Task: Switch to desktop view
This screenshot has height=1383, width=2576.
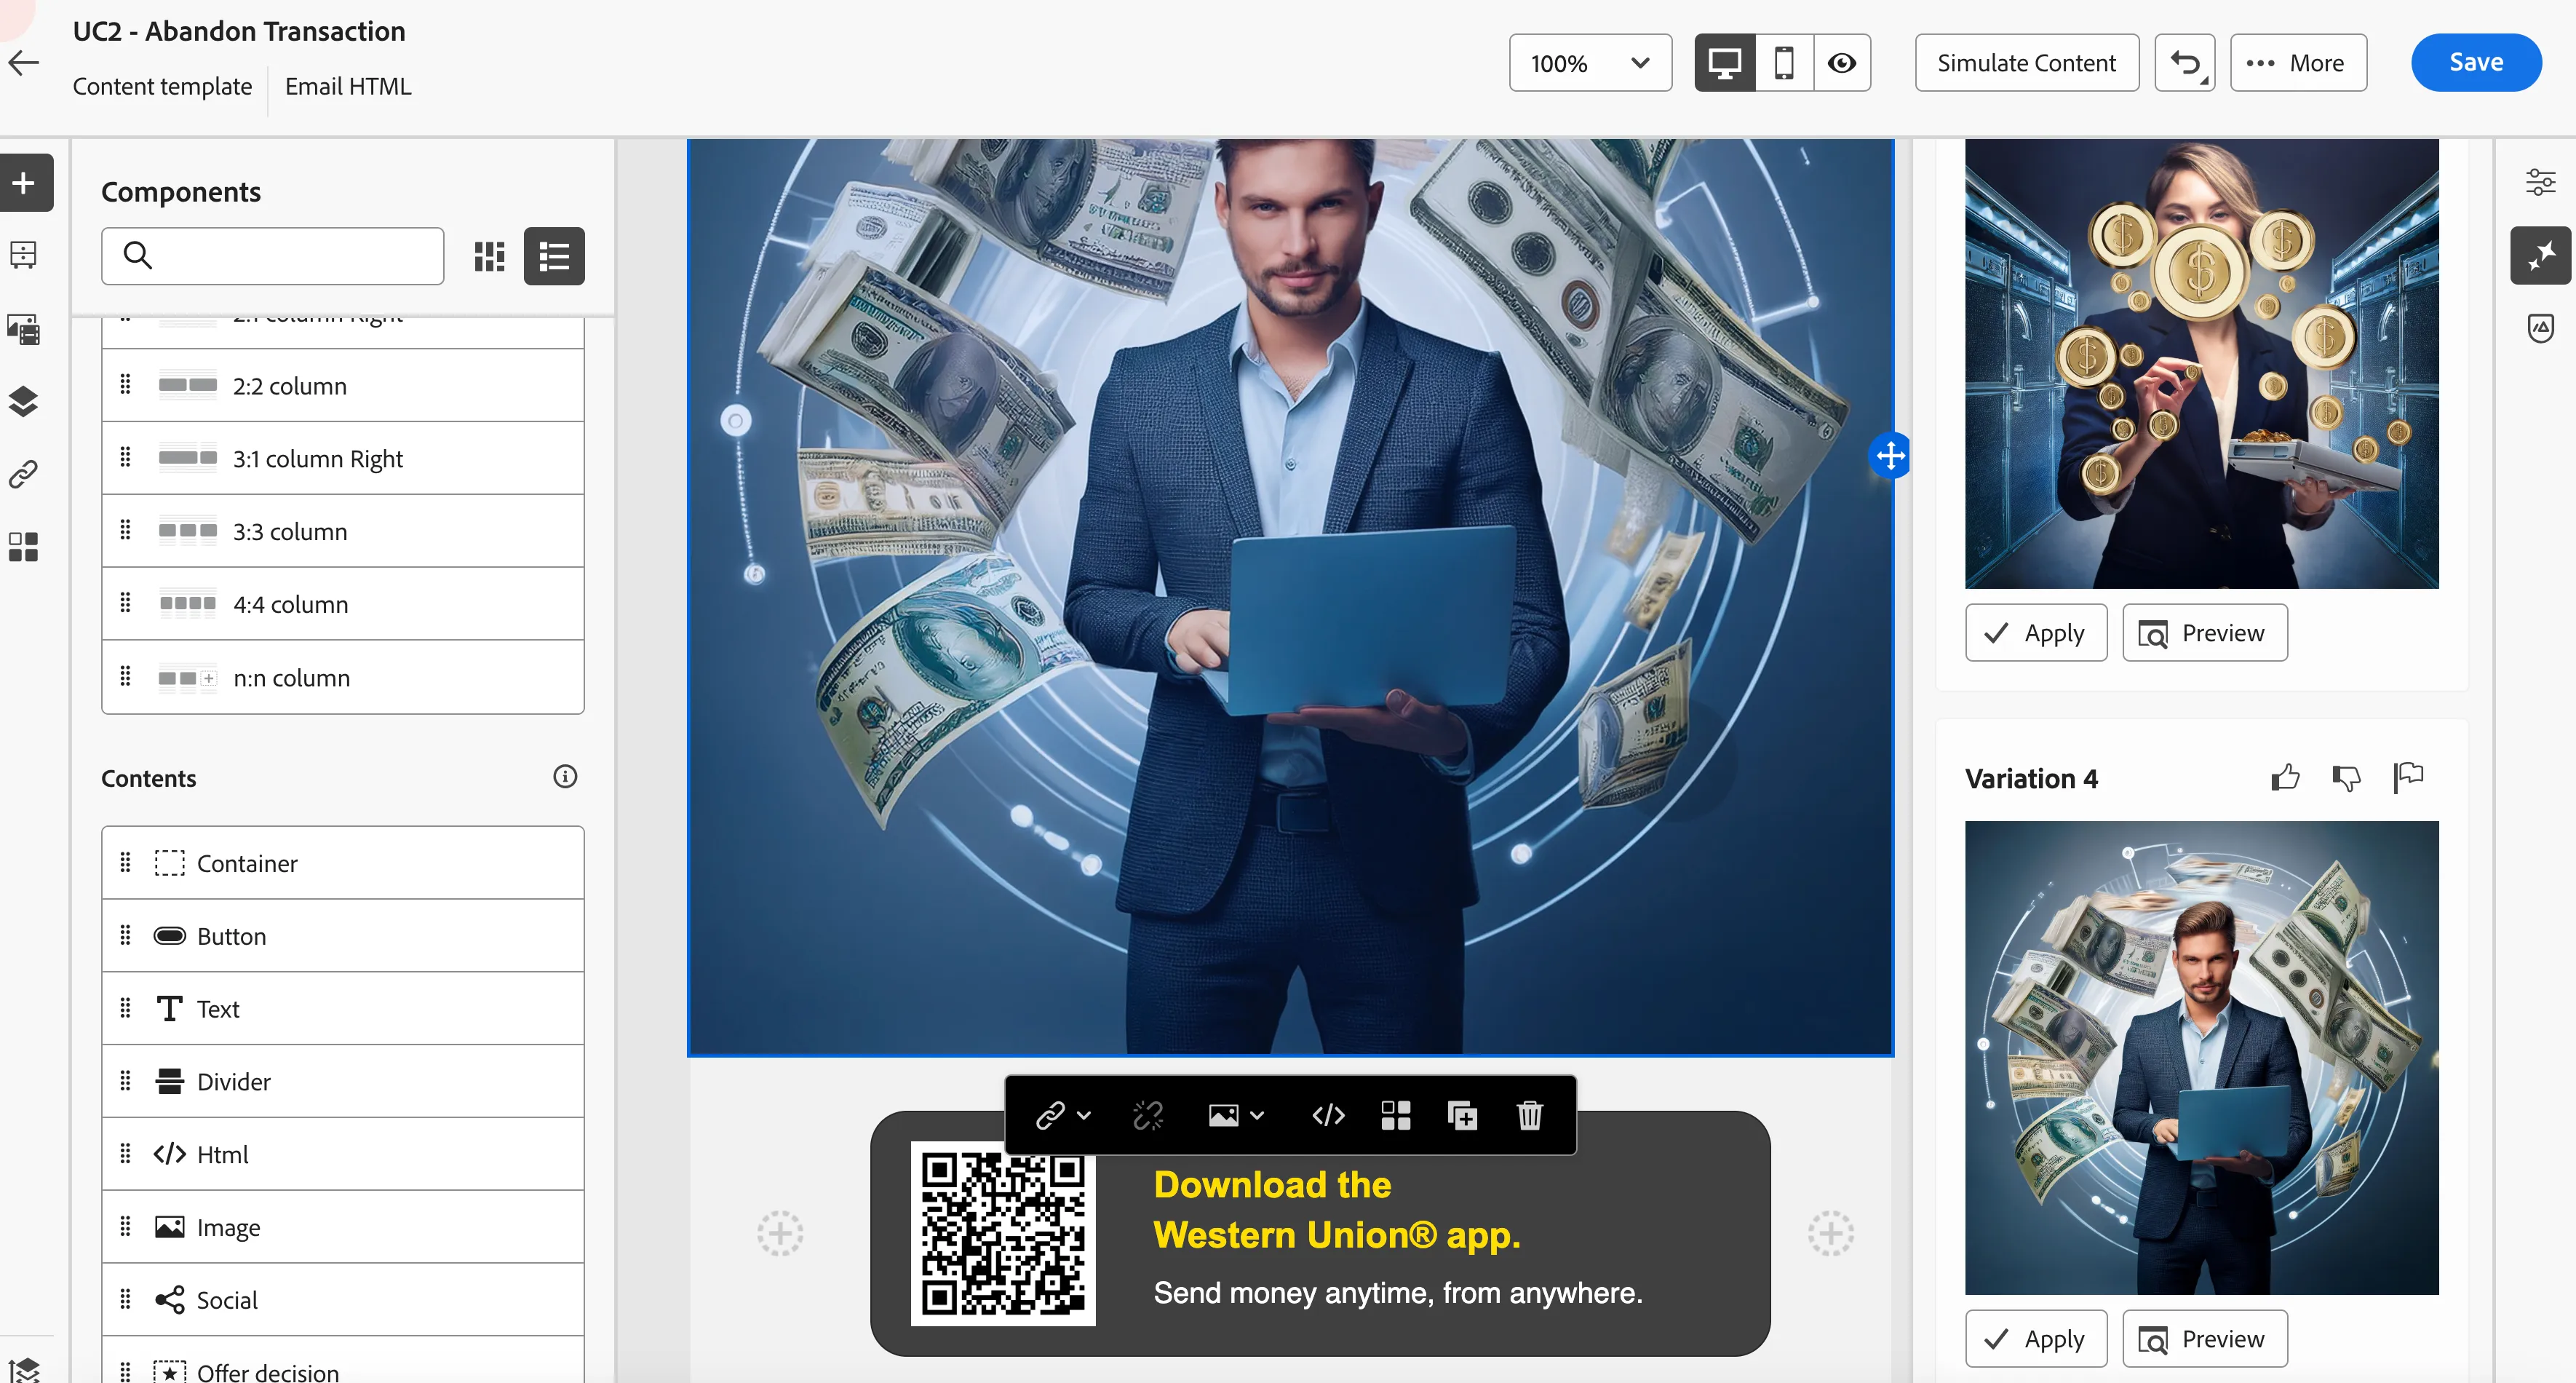Action: coord(1725,63)
